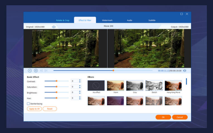213x133 pixels.
Task: Confirm changes with the OK button
Action: click(163, 117)
